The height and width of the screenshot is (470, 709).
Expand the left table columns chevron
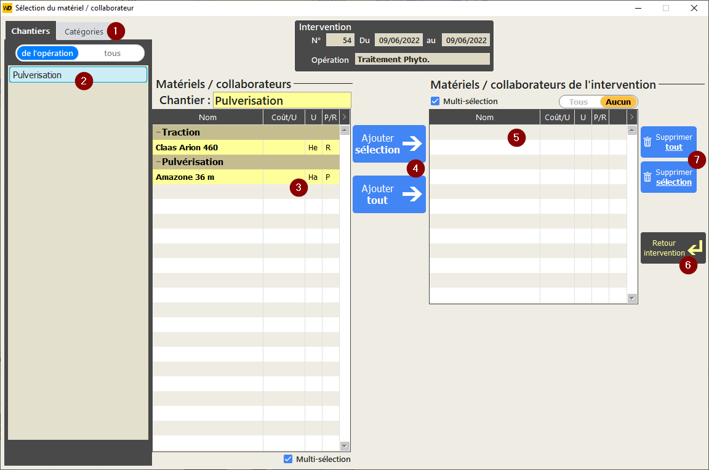pyautogui.click(x=344, y=117)
